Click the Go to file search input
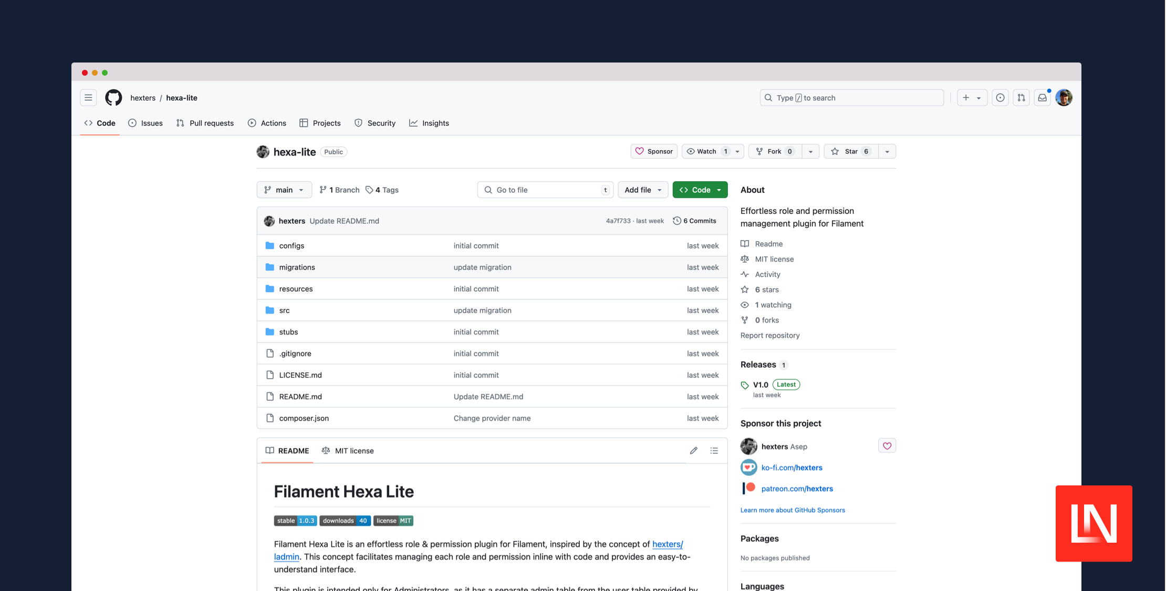This screenshot has height=591, width=1166. 545,189
